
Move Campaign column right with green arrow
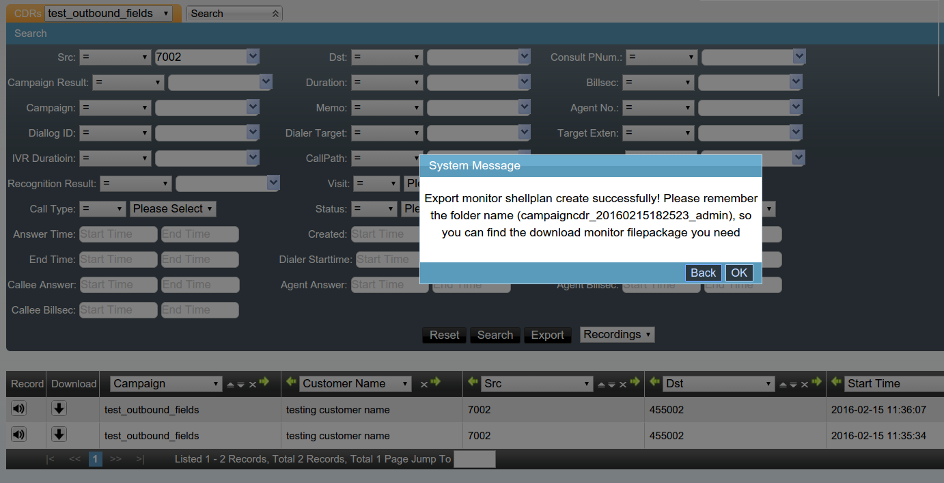(x=264, y=382)
